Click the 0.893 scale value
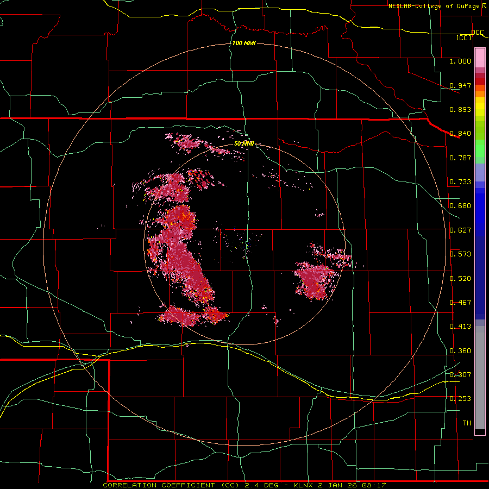 tap(460, 109)
